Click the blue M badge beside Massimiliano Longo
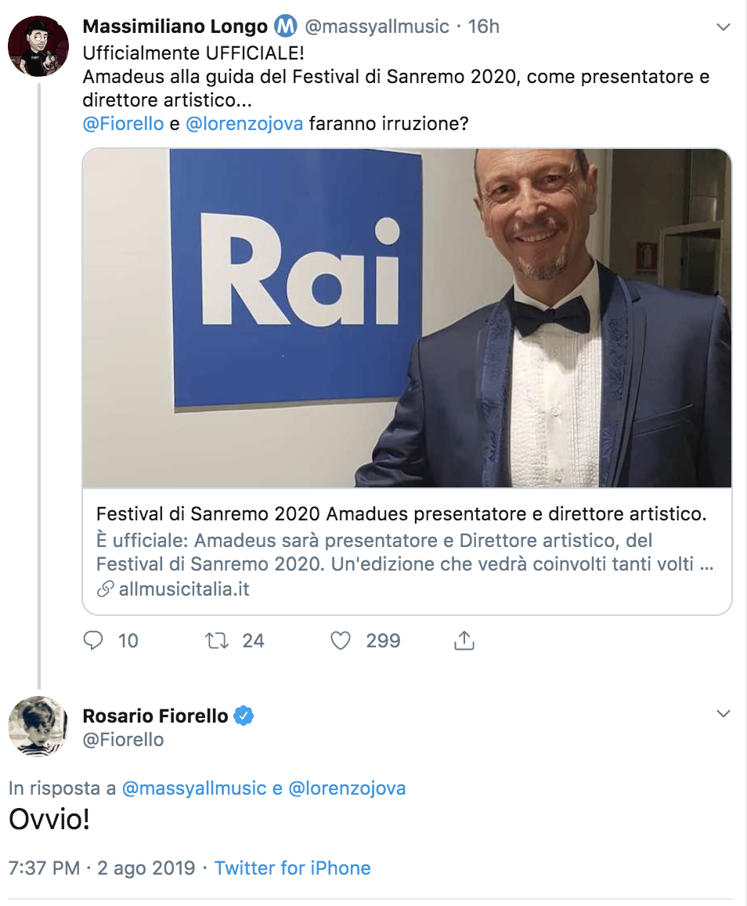 click(286, 27)
